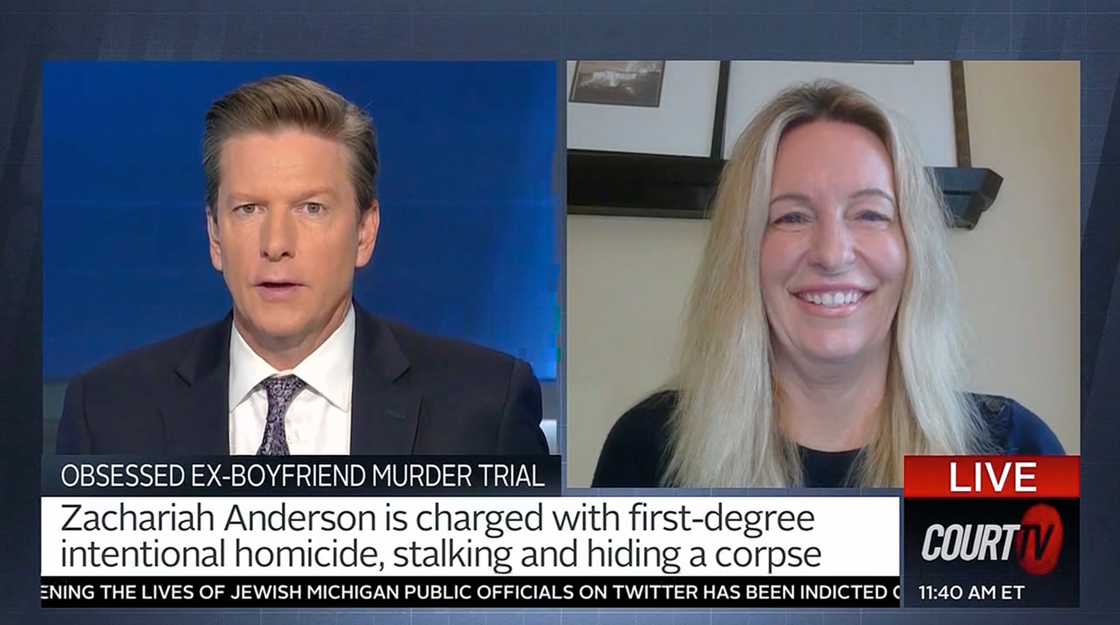Click the red LIVE badge
The width and height of the screenshot is (1120, 625).
992,476
